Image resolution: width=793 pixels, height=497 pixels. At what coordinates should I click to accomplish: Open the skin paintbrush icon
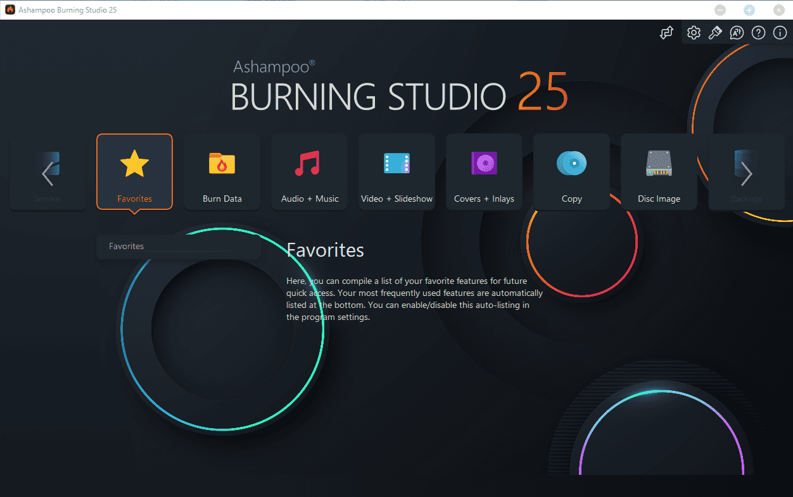715,33
